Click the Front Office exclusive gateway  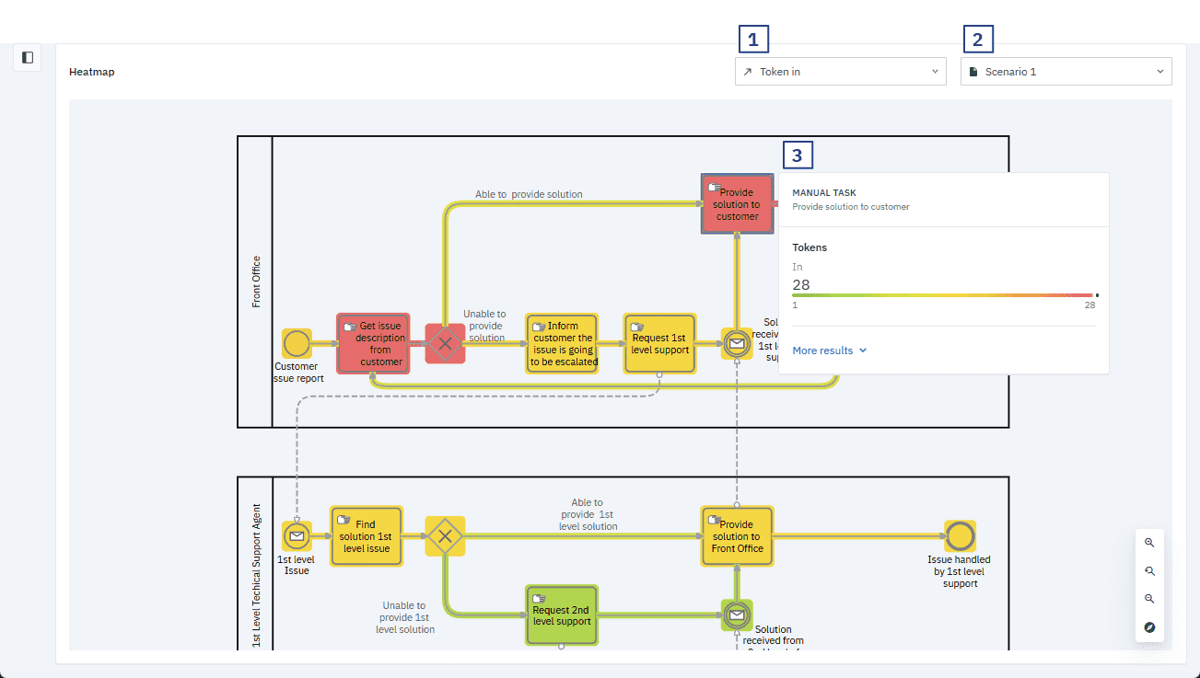click(x=445, y=343)
